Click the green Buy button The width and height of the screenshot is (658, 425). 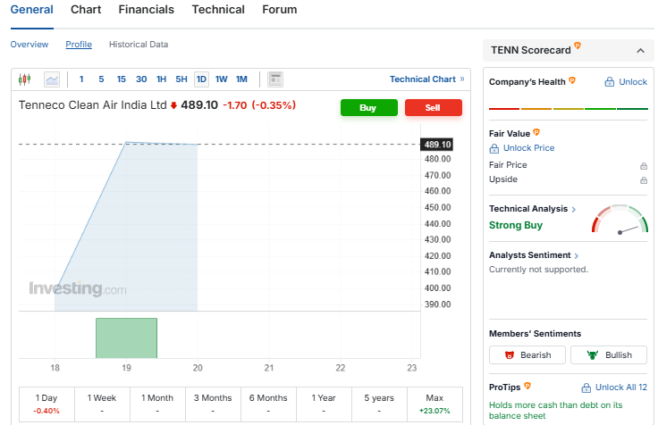click(369, 108)
